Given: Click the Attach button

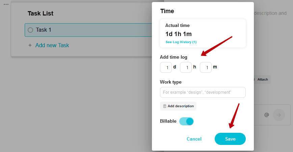Looking at the screenshot, I should coord(261,80).
